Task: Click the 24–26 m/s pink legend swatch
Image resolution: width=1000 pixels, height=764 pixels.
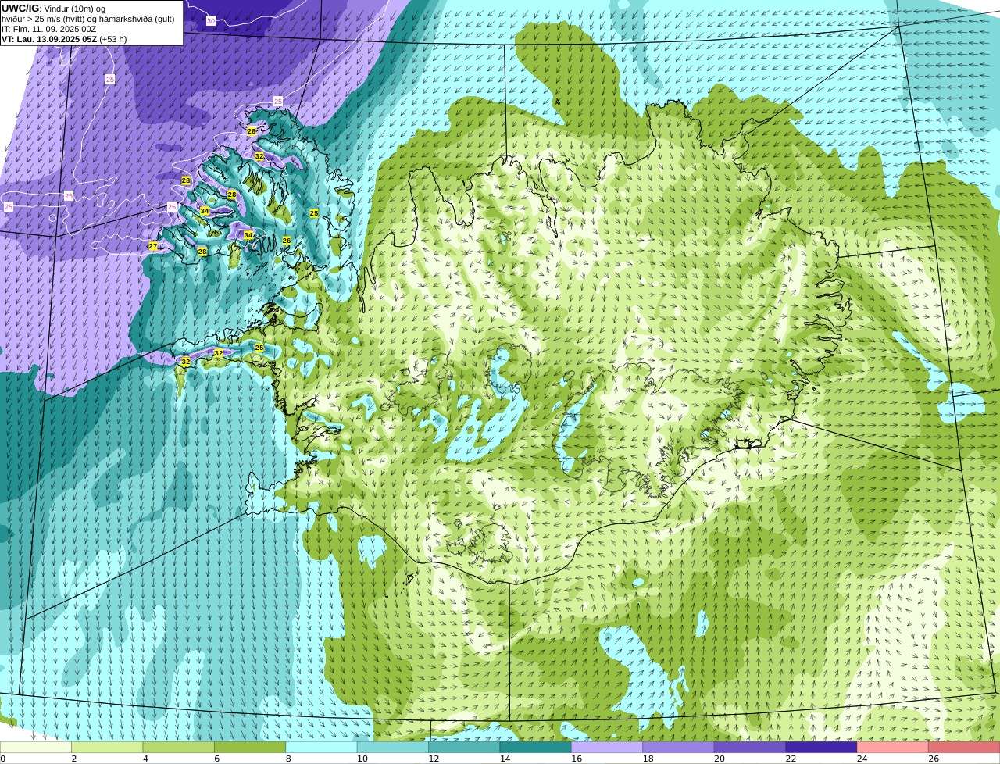Action: coord(893,748)
